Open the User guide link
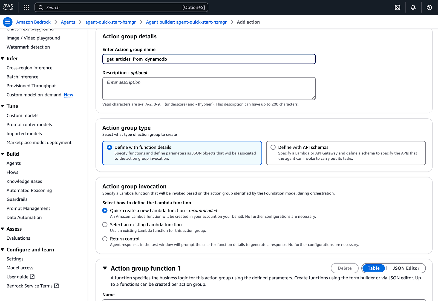 pyautogui.click(x=18, y=277)
